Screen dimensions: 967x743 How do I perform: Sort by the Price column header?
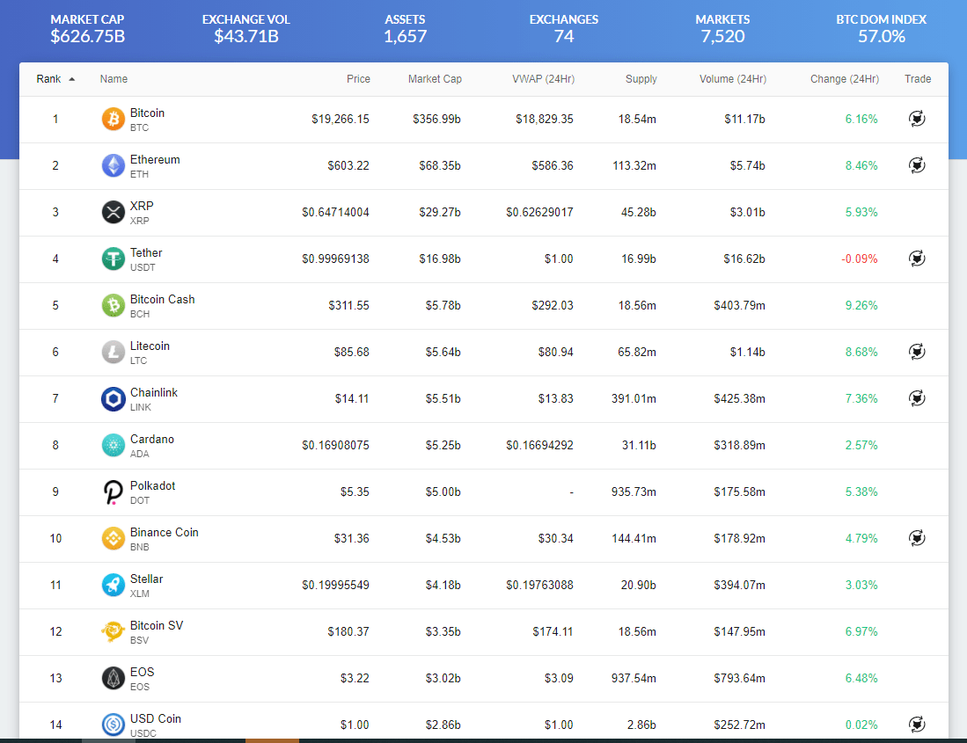358,79
